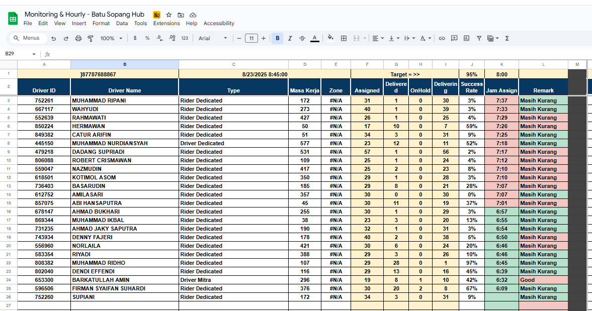This screenshot has height=311, width=592.
Task: Toggle strikethrough formatting
Action: 302,38
